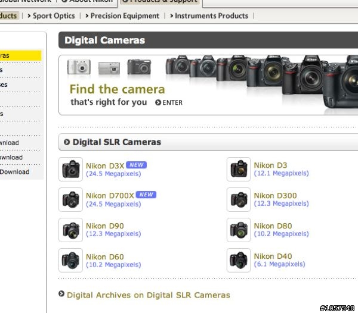Click the 12.3 Megapixels text under D90

click(x=113, y=234)
